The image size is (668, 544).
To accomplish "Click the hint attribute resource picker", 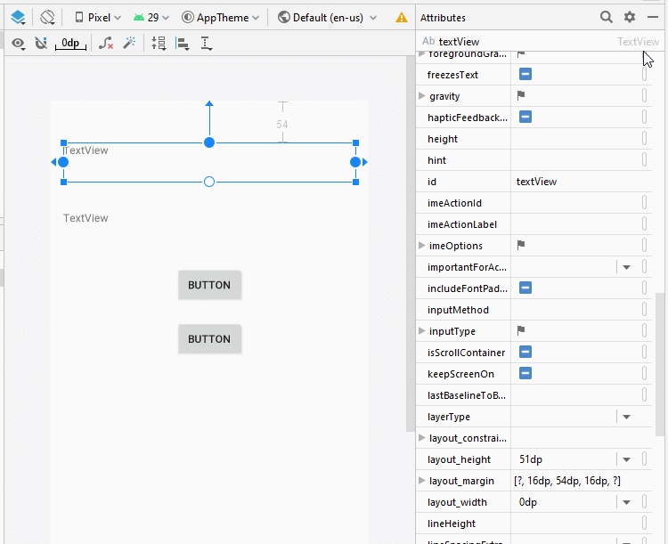I will (x=644, y=159).
